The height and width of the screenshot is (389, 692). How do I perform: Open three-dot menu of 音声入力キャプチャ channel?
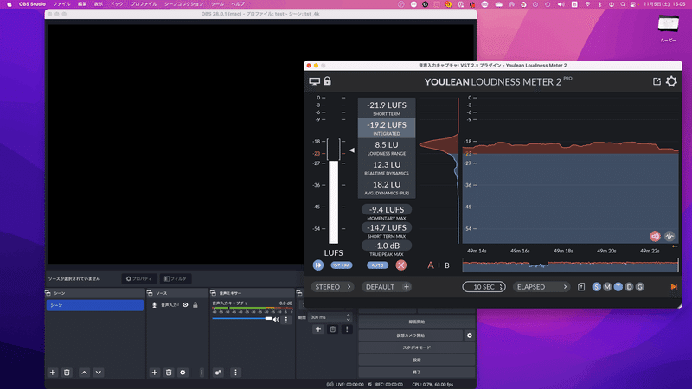[x=286, y=319]
